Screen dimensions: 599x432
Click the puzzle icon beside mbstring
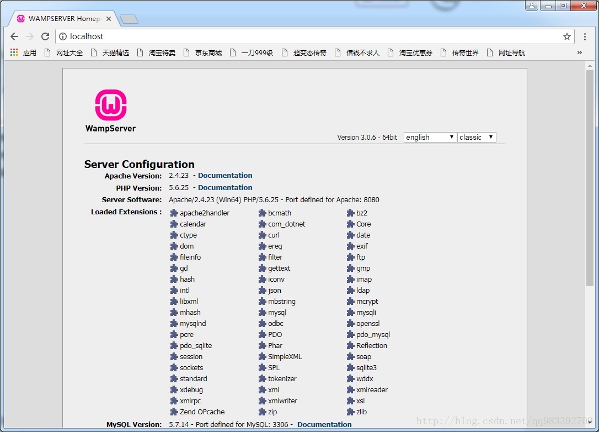click(x=262, y=301)
